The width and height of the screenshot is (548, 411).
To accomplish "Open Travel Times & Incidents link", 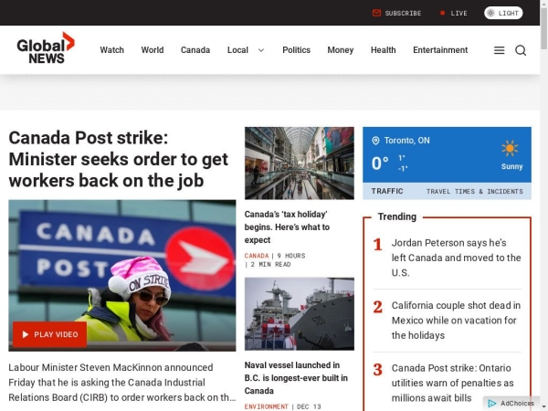I will point(475,192).
